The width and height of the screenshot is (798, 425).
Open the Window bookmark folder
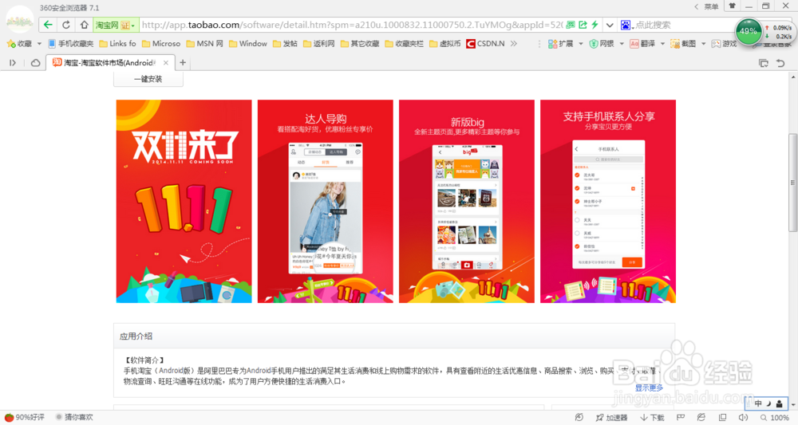point(248,44)
